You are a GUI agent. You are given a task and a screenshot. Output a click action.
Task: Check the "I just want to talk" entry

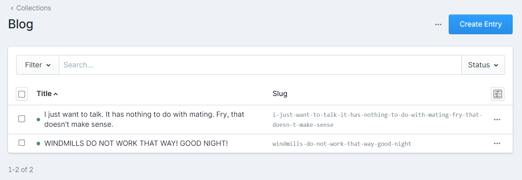22,119
